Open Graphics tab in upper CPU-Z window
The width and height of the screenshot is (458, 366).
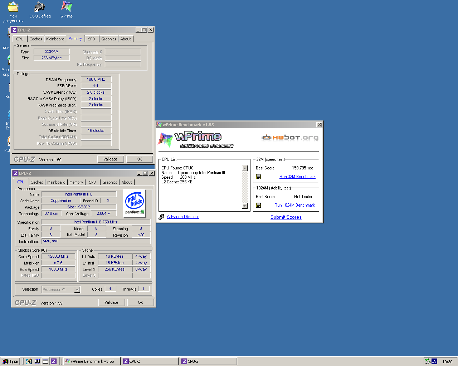(109, 39)
